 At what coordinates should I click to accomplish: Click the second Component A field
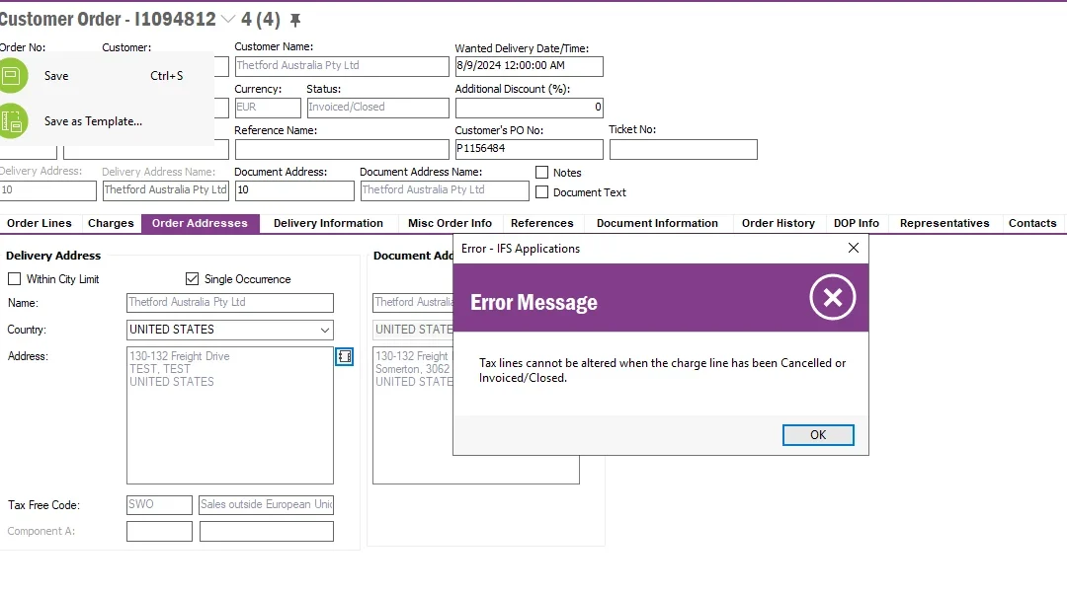[x=266, y=531]
